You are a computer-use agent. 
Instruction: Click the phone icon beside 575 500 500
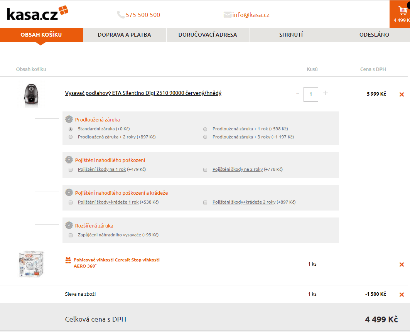click(121, 15)
